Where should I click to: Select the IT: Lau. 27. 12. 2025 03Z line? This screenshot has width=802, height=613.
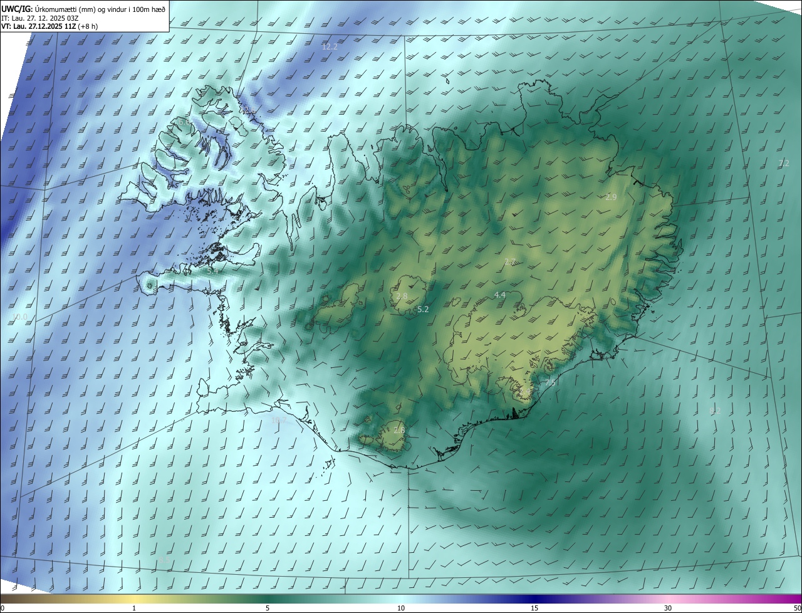click(x=40, y=18)
